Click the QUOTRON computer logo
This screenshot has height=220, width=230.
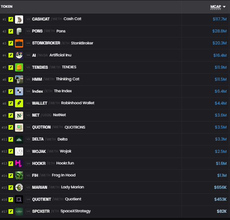tap(19, 127)
